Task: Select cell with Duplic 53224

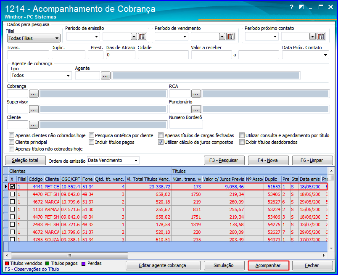Action: coord(272,209)
